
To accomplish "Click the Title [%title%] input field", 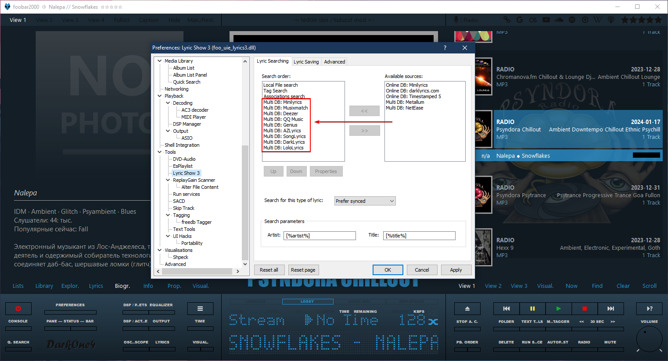I will point(419,236).
